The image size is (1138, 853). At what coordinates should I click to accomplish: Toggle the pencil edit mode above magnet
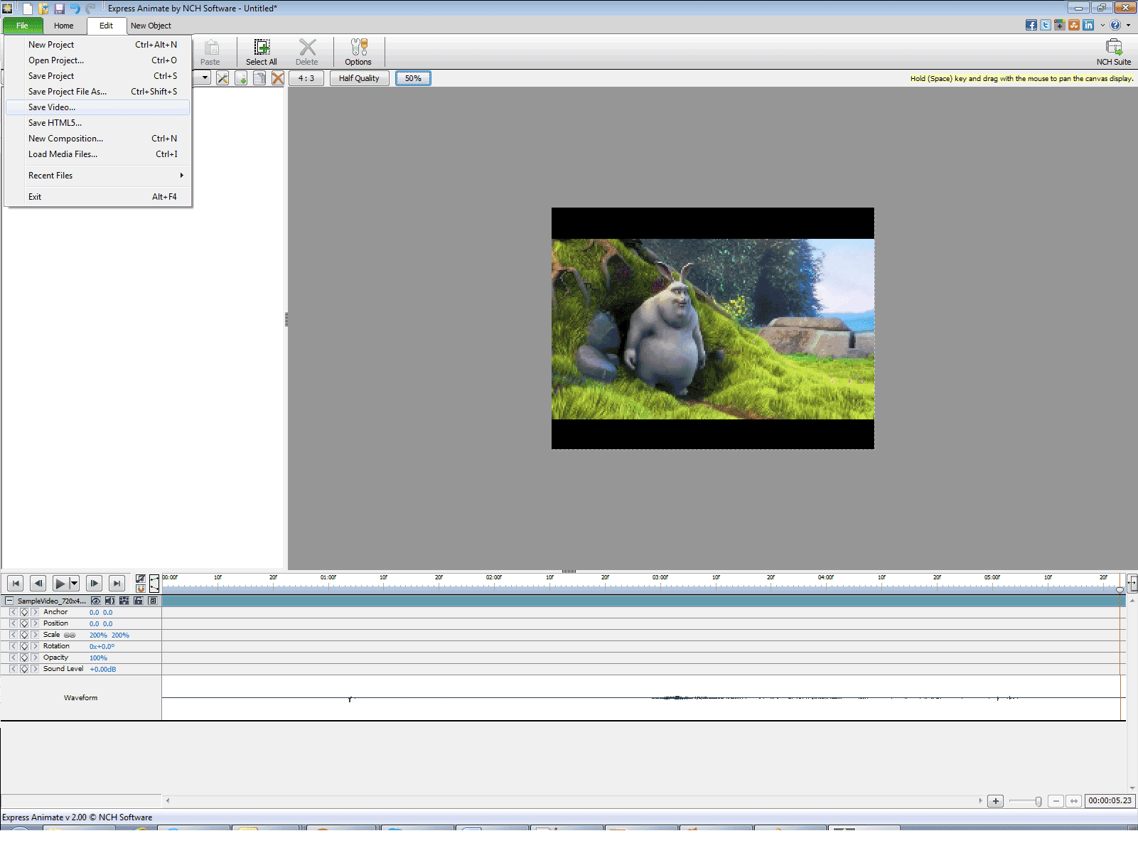(141, 579)
